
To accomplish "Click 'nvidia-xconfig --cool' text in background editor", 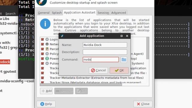I will [17, 81].
